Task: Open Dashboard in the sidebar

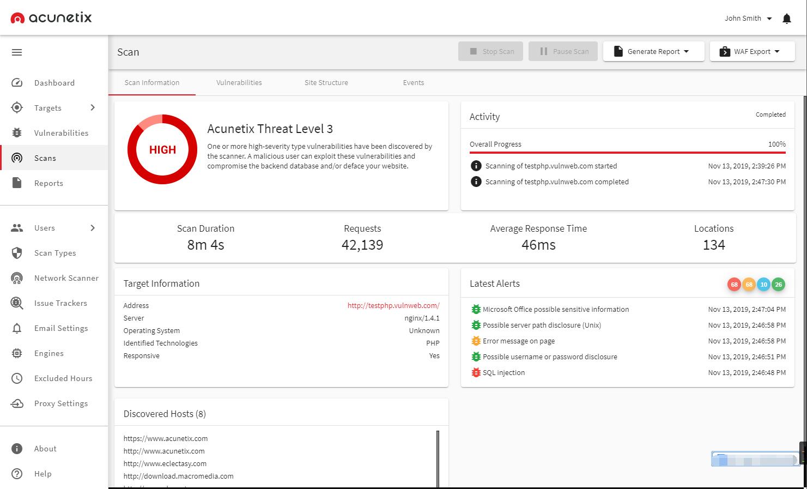Action: coord(54,83)
